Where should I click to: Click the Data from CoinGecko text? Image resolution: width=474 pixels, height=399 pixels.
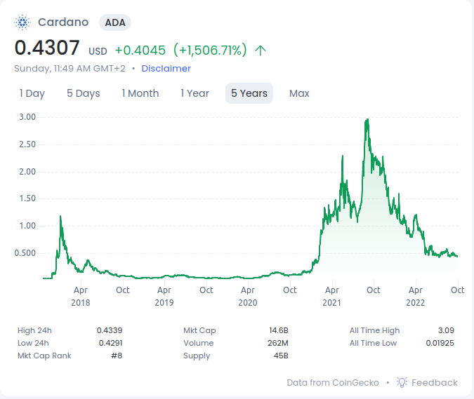coord(333,383)
